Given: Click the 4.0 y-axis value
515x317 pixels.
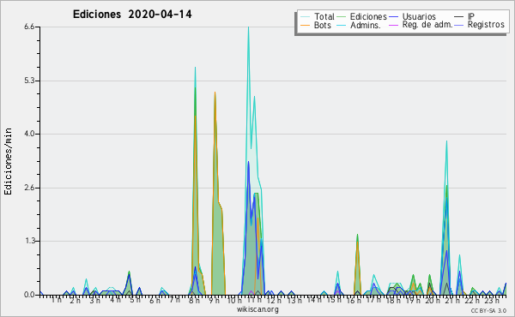Looking at the screenshot, I should (29, 134).
